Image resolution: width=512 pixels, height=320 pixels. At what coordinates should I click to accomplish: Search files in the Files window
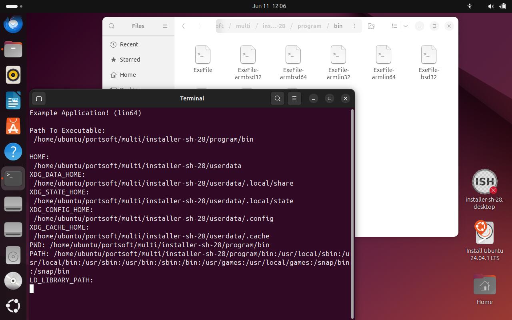tap(112, 26)
